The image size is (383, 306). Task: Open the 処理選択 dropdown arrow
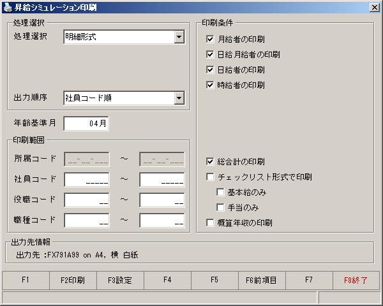pyautogui.click(x=179, y=37)
